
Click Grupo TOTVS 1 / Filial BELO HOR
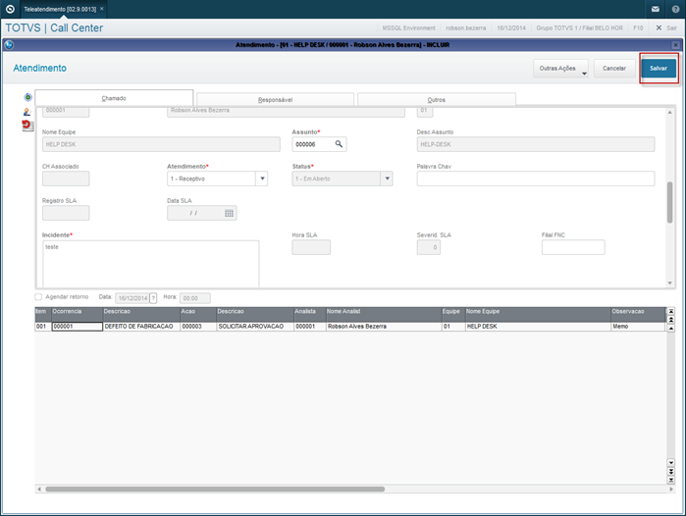coord(579,28)
